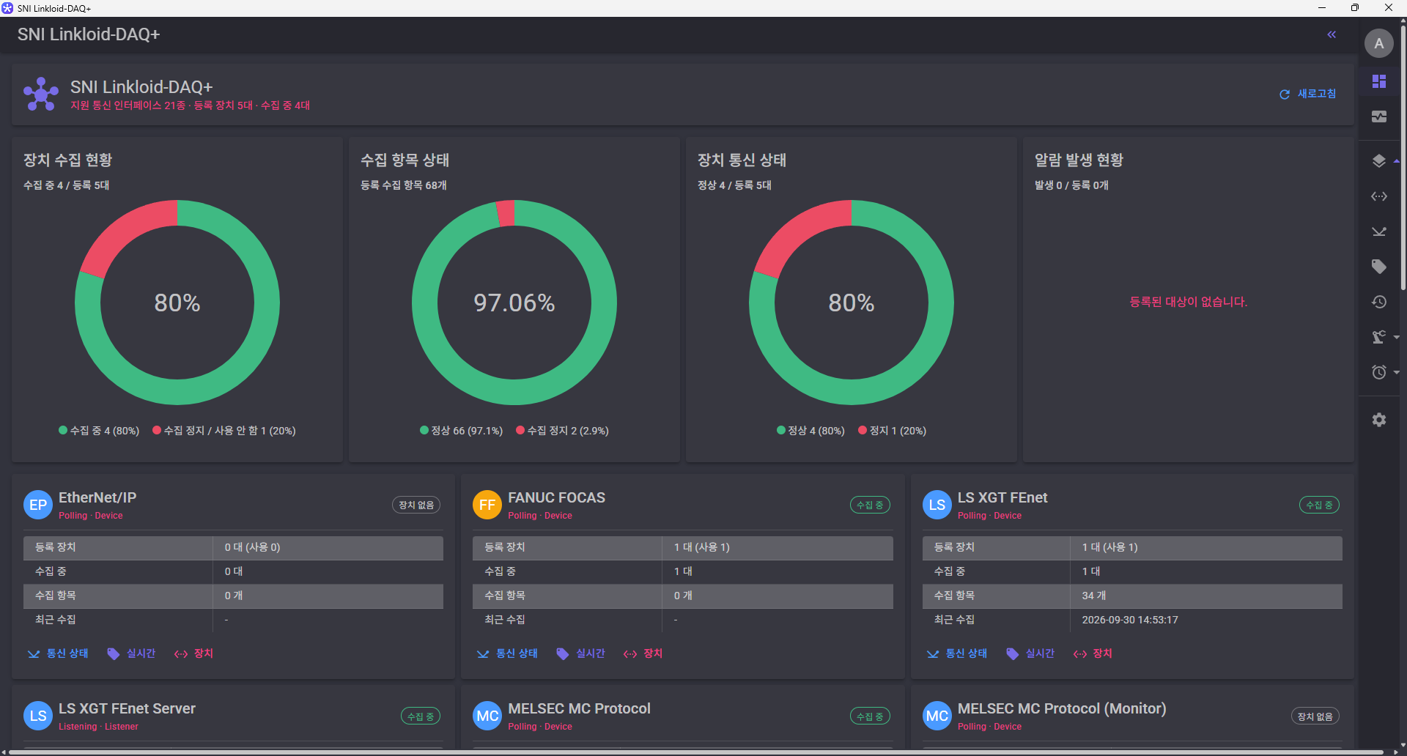Toggle the 수집 중 4 (80%) legend item
Viewport: 1407px width, 756px height.
tap(99, 431)
